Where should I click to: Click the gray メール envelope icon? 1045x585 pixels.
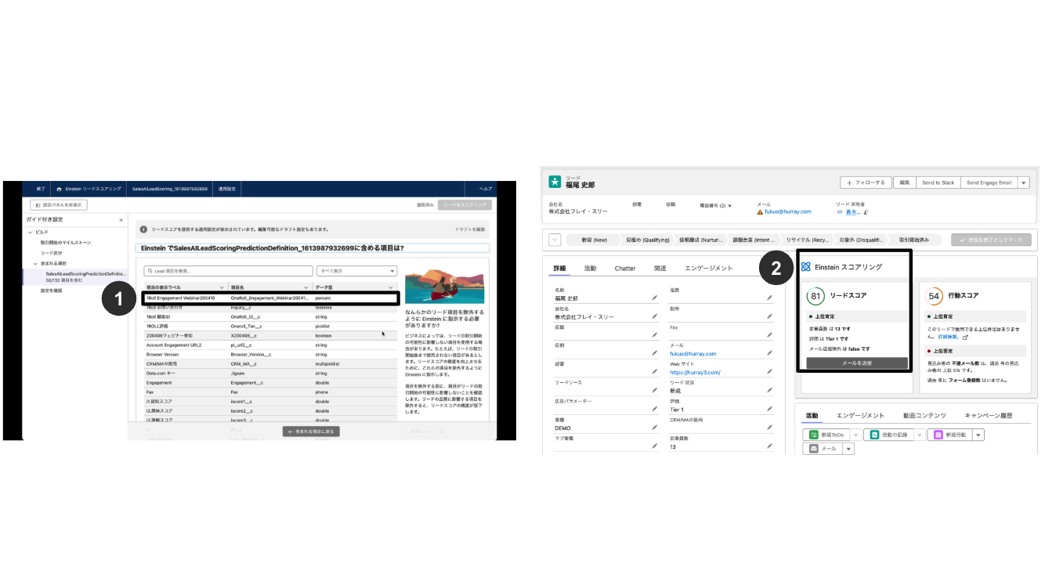tap(813, 449)
